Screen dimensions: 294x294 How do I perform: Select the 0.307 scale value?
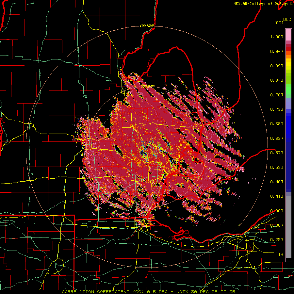point(277,225)
